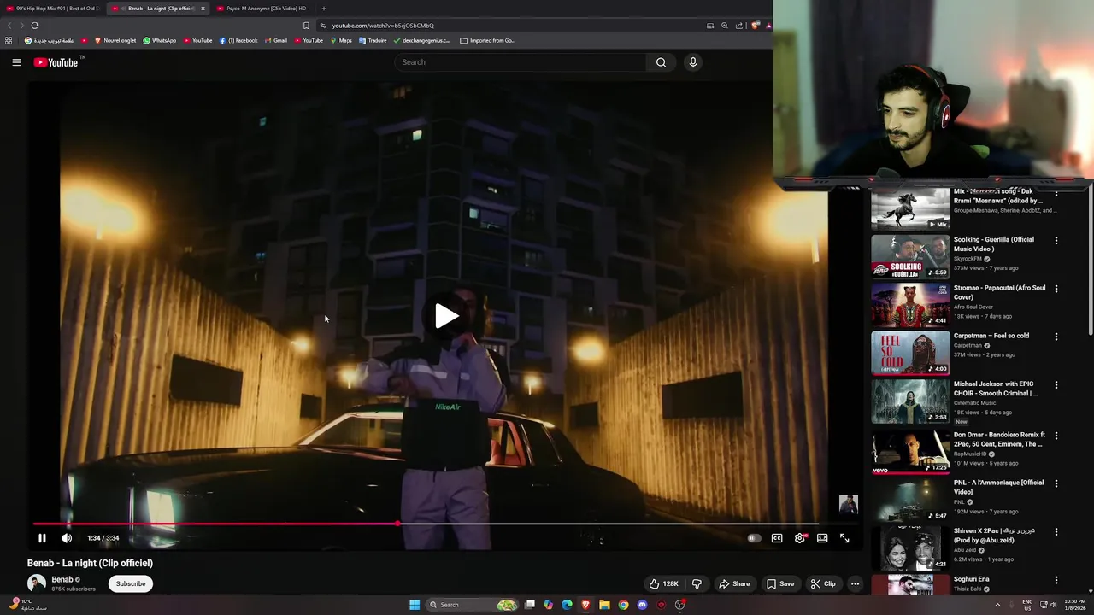This screenshot has width=1094, height=615.
Task: Enter fullscreen mode in the player
Action: [844, 538]
